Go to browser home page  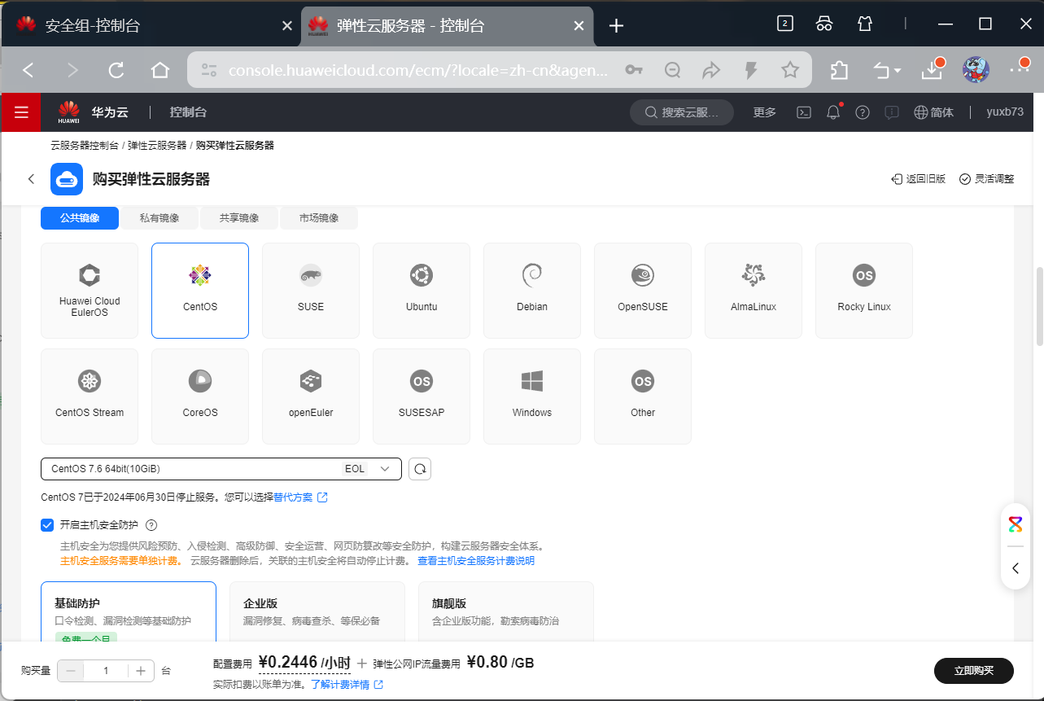(x=160, y=70)
